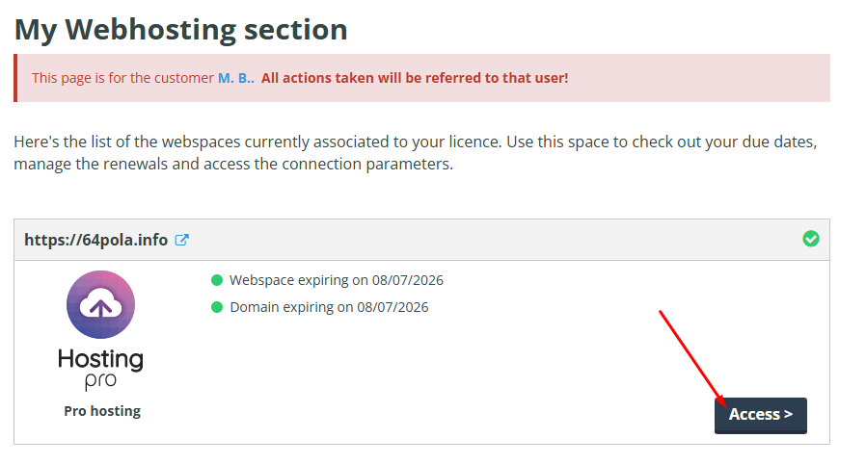Select the Webspace expiring on 08/07/2026 text

coord(337,280)
